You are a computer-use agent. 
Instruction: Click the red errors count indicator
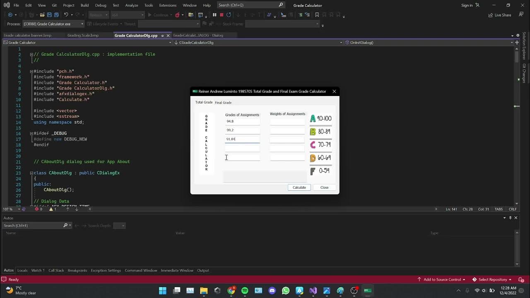coord(39,209)
